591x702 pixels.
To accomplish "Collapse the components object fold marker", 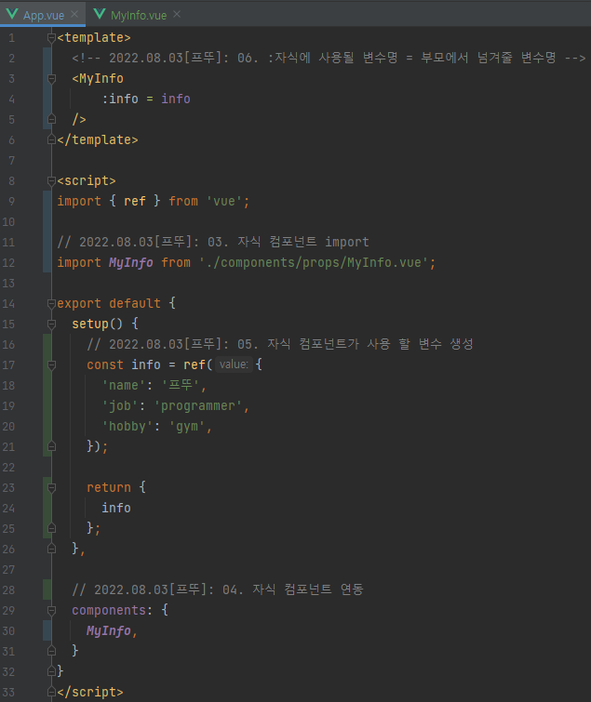I will point(51,610).
